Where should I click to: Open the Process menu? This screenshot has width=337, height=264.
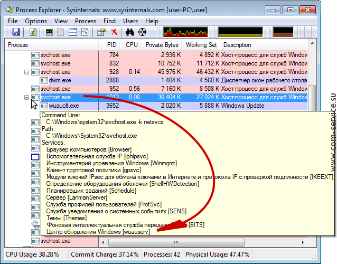point(86,21)
